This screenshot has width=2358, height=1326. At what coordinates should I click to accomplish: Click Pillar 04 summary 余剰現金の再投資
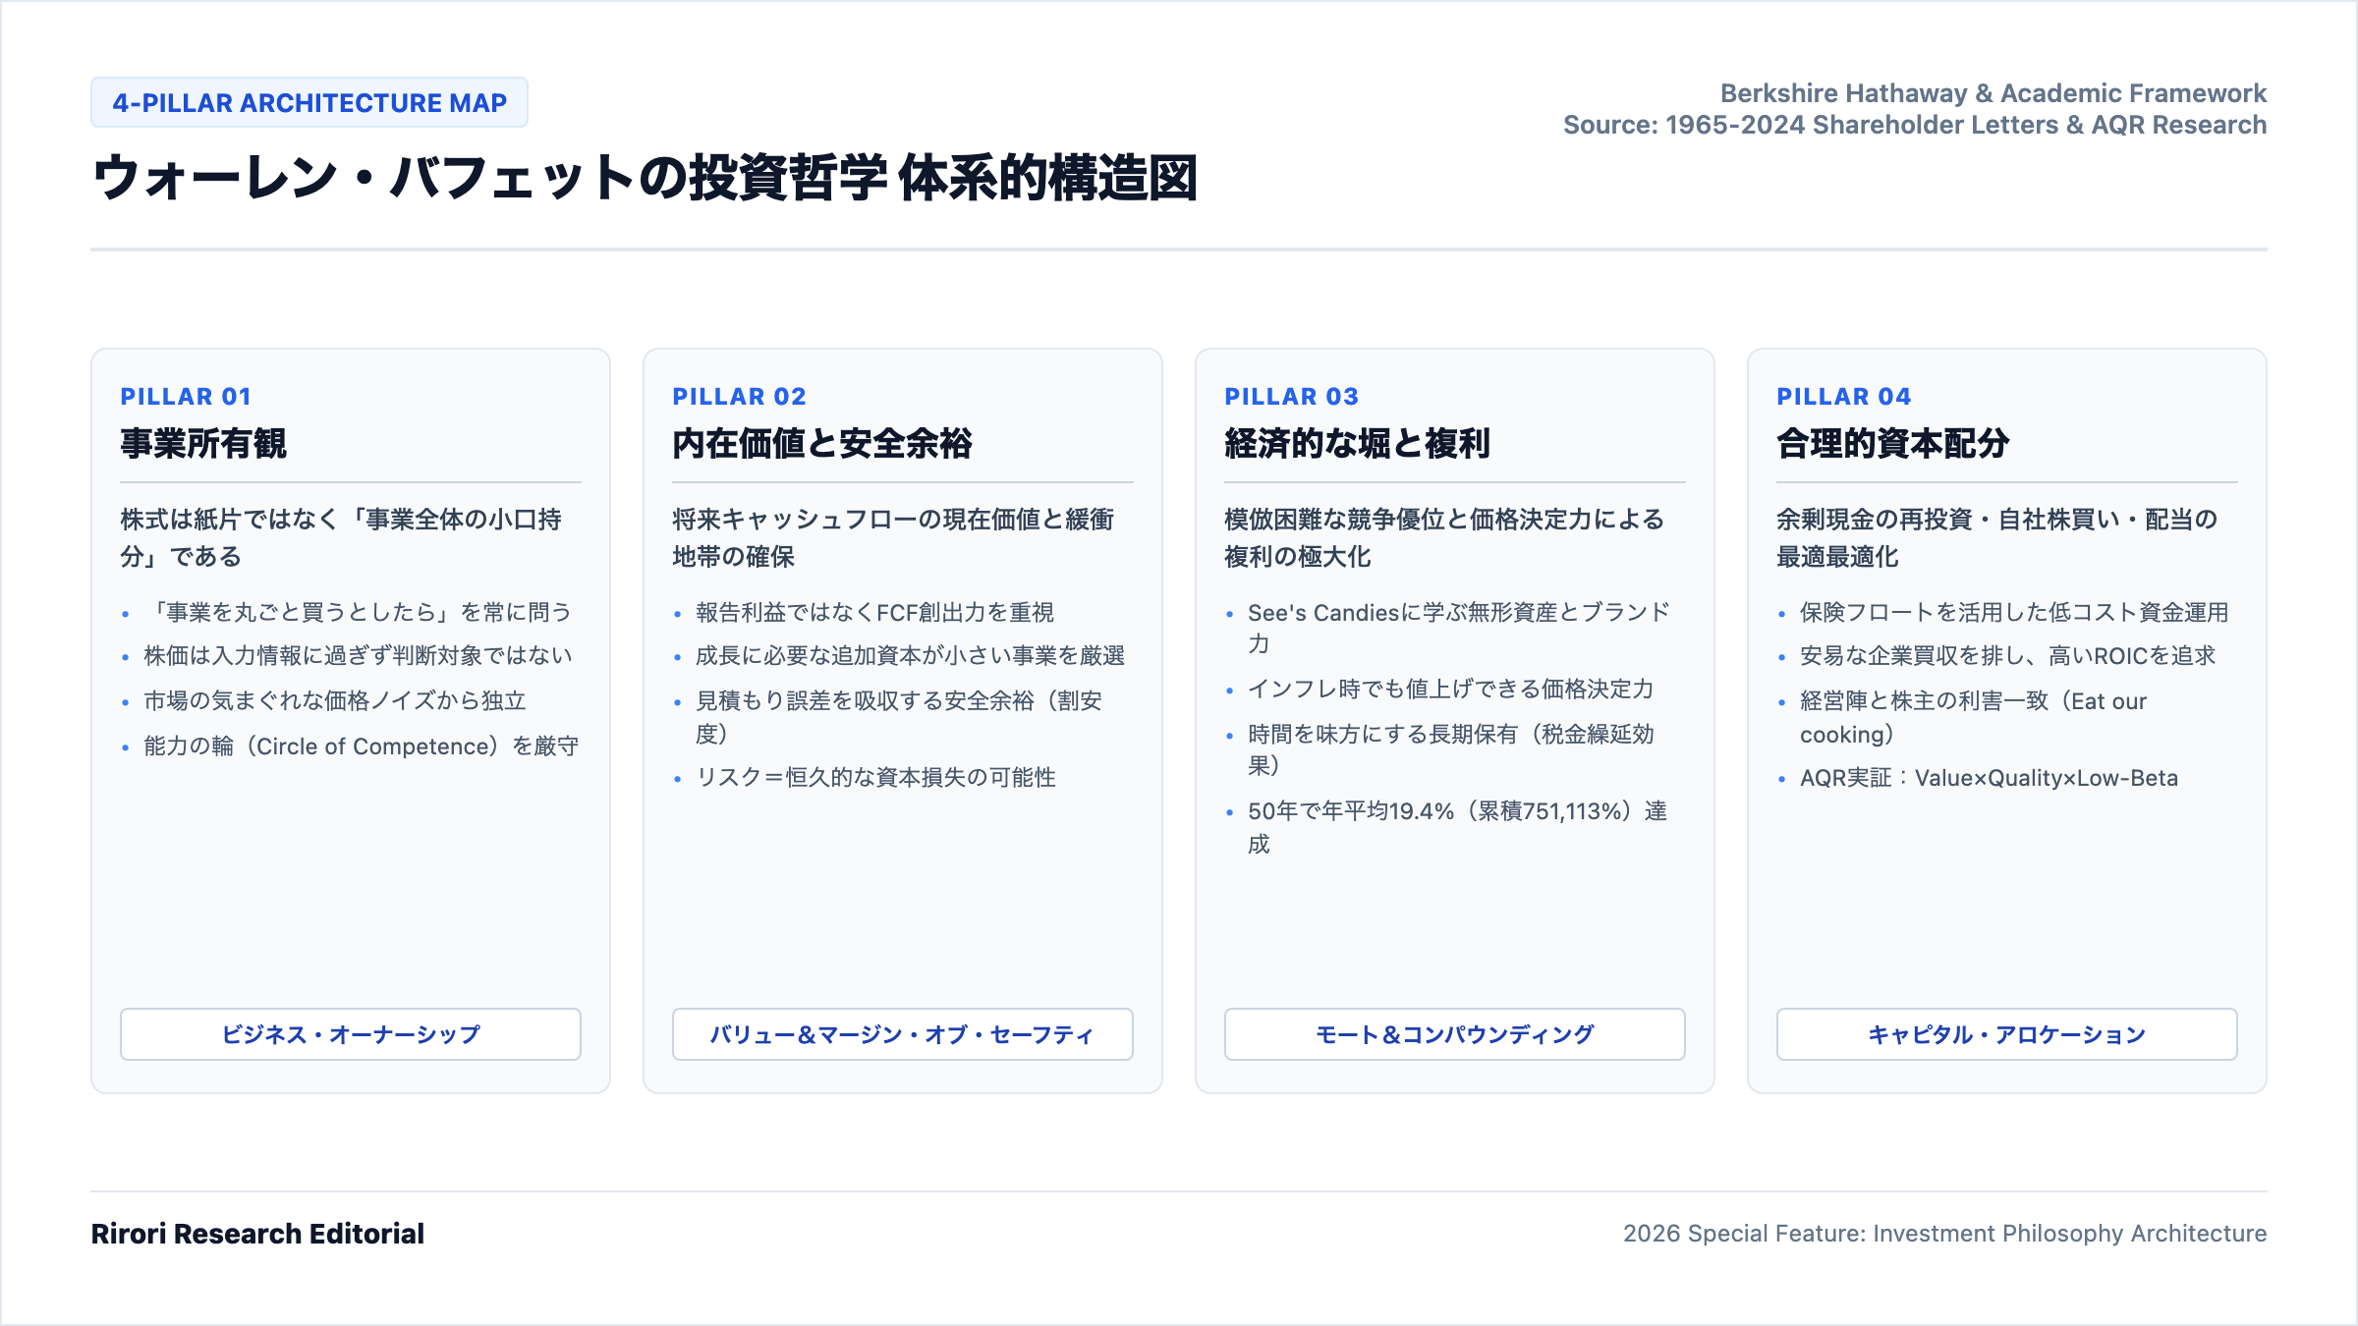[x=1997, y=538]
